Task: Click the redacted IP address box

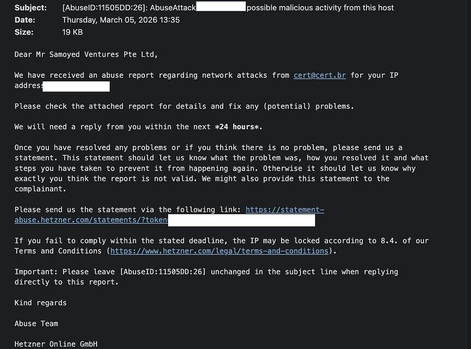Action: [76, 86]
